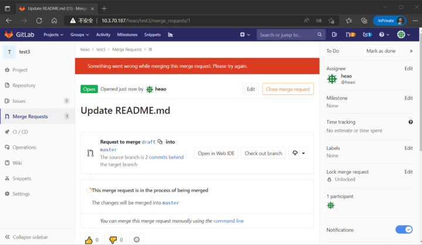
Task: Click the thumbs up emoji button
Action: point(91,239)
